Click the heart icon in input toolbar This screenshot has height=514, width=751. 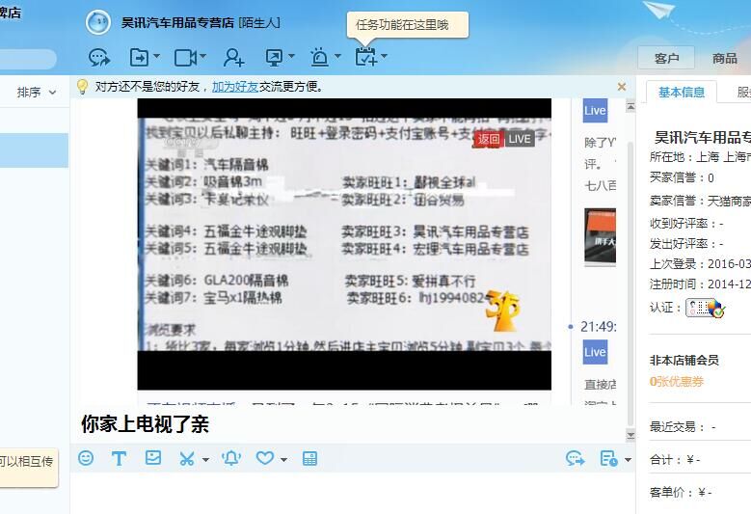click(265, 458)
